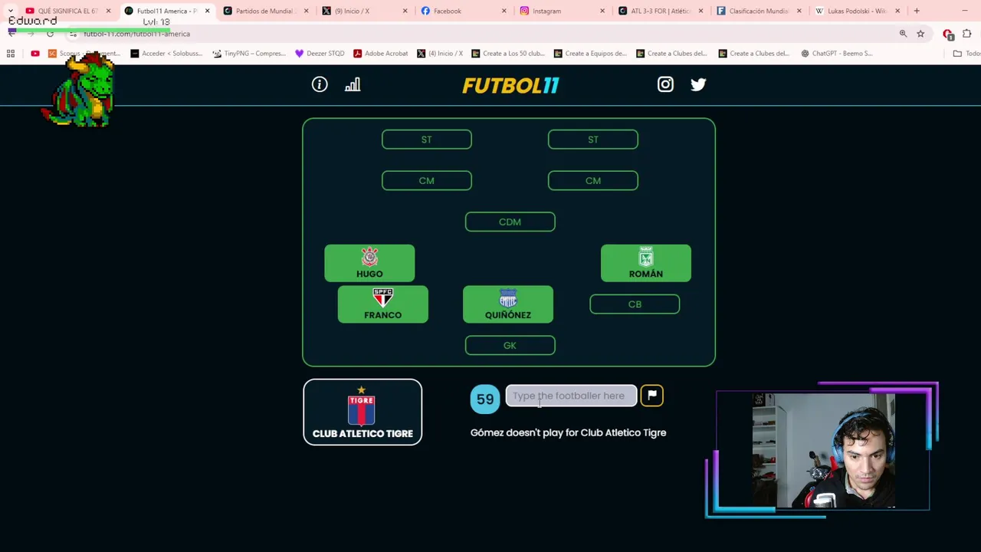Click the white flag give-up button

point(652,396)
